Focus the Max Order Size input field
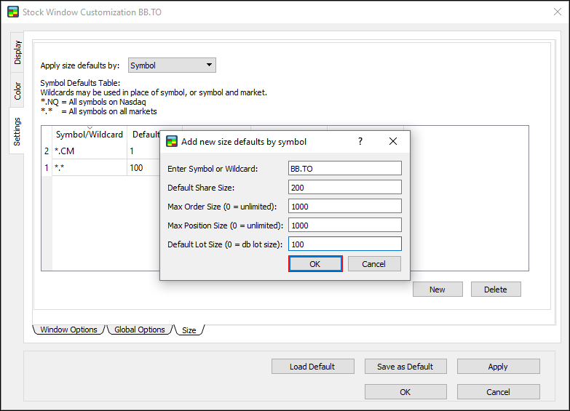The width and height of the screenshot is (570, 411). pyautogui.click(x=344, y=206)
